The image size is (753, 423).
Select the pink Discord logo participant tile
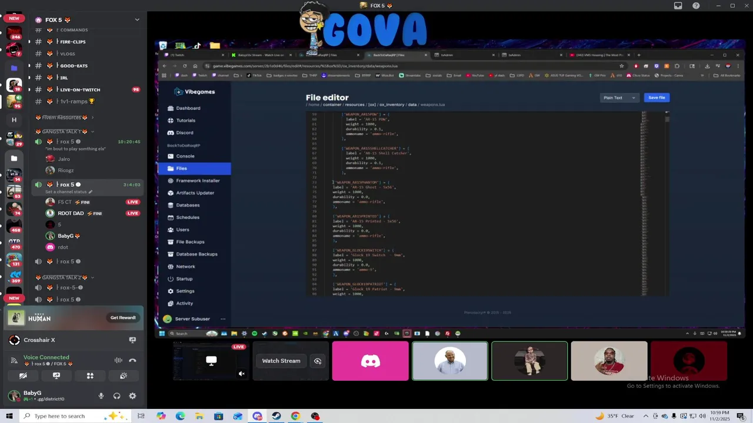[370, 361]
